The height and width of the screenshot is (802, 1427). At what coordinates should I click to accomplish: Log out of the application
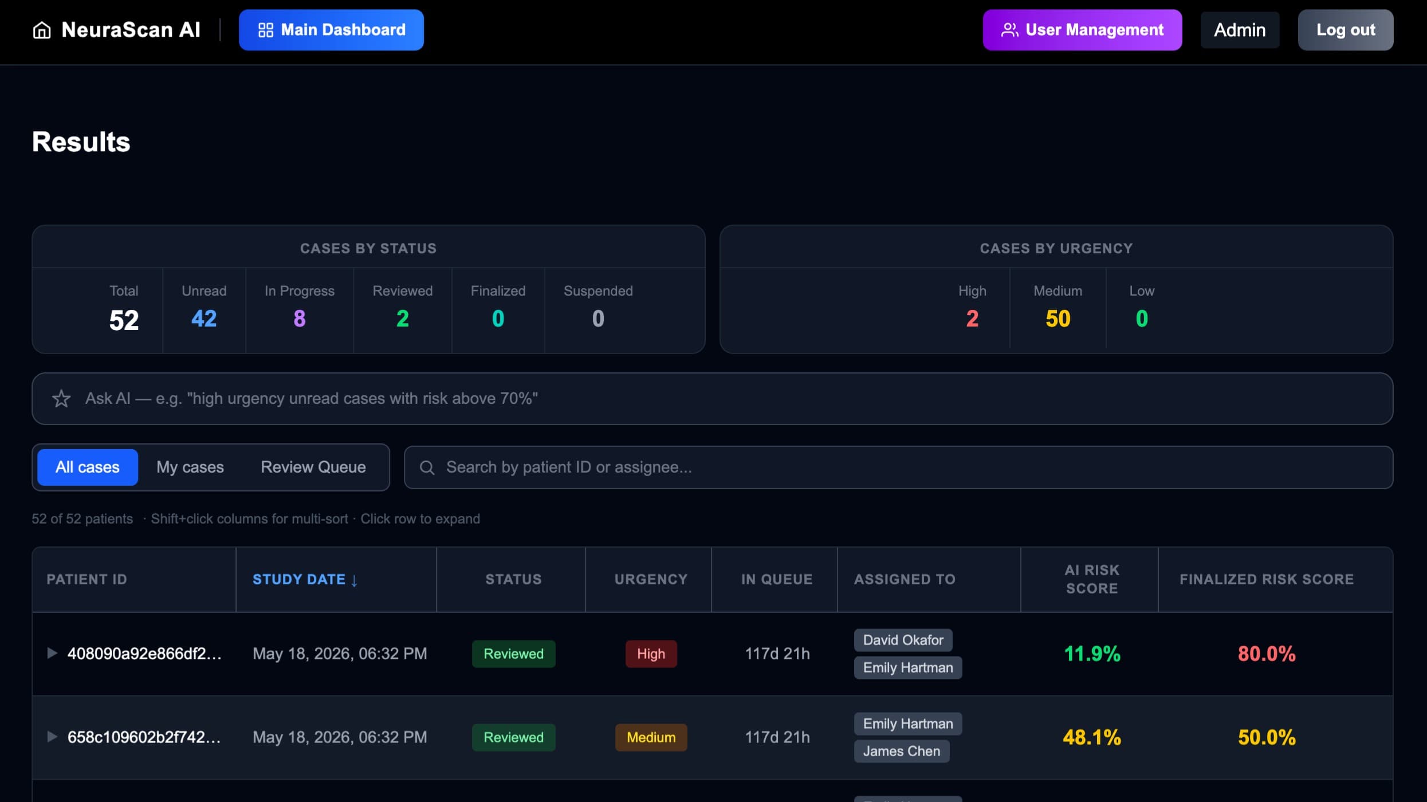click(1346, 30)
